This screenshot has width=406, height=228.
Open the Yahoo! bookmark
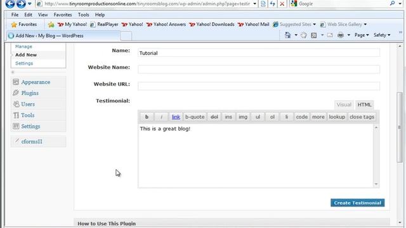133,24
